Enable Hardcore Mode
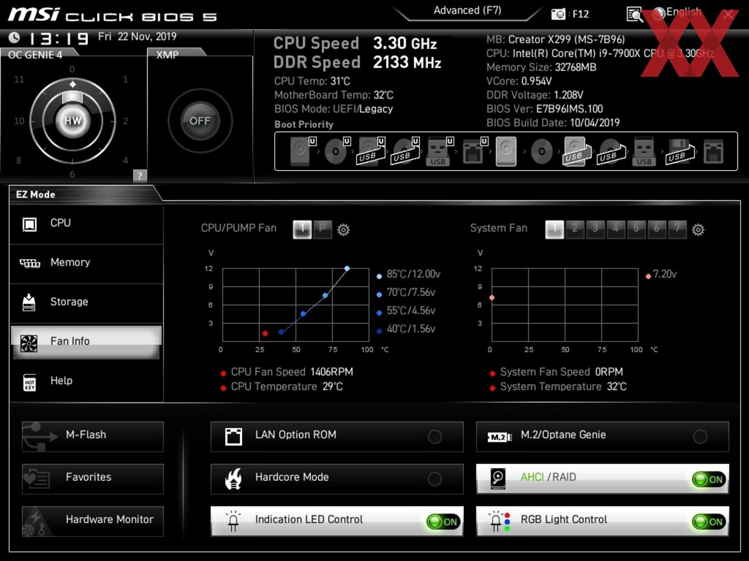This screenshot has height=561, width=749. point(337,479)
